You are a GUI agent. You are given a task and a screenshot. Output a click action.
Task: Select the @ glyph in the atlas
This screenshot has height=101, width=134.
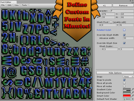click(11, 72)
